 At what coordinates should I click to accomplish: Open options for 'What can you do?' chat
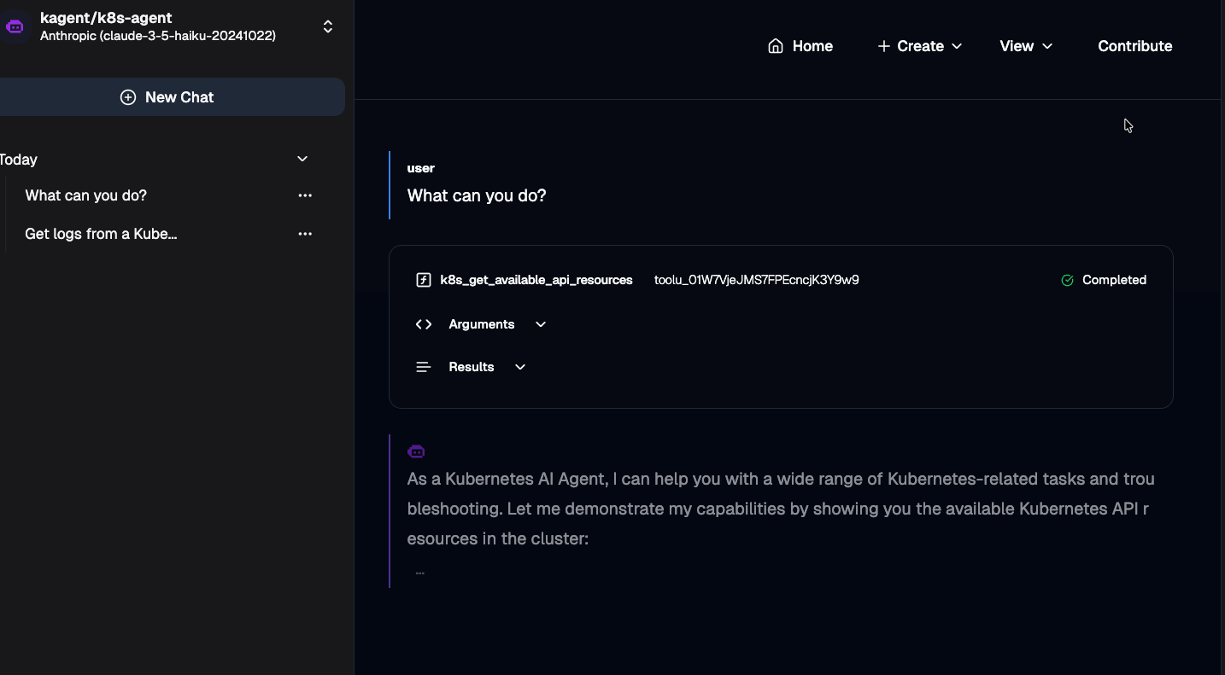click(x=305, y=195)
